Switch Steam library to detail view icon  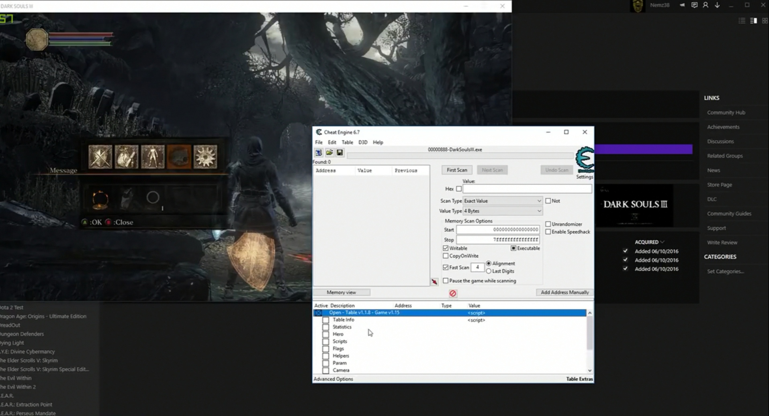click(754, 20)
